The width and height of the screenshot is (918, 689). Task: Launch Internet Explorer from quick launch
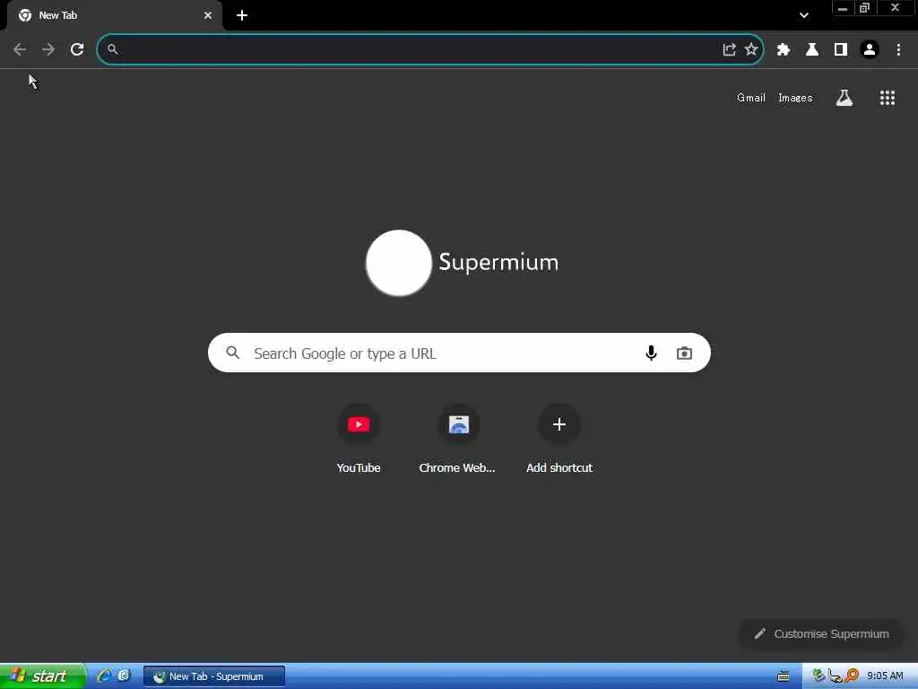(x=104, y=676)
